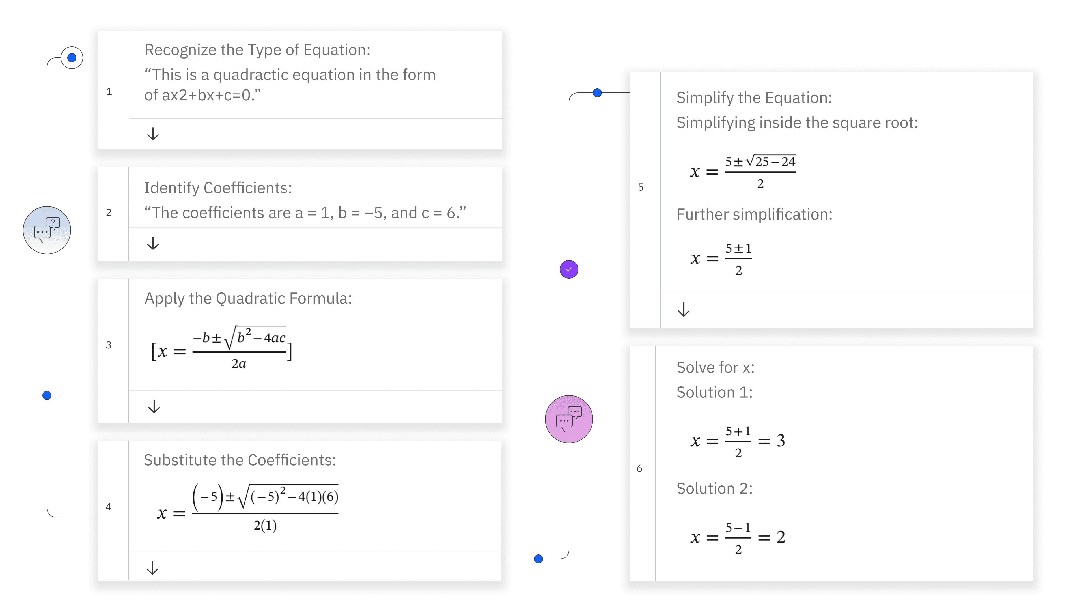Click the blue question chat bubble icon
The width and height of the screenshot is (1086, 611).
(47, 230)
